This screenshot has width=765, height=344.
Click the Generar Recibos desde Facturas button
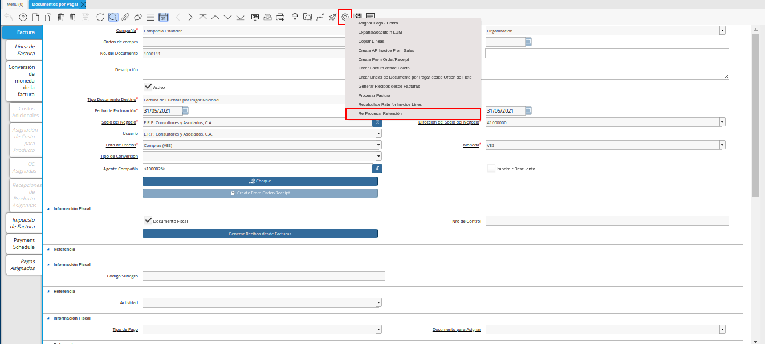260,234
